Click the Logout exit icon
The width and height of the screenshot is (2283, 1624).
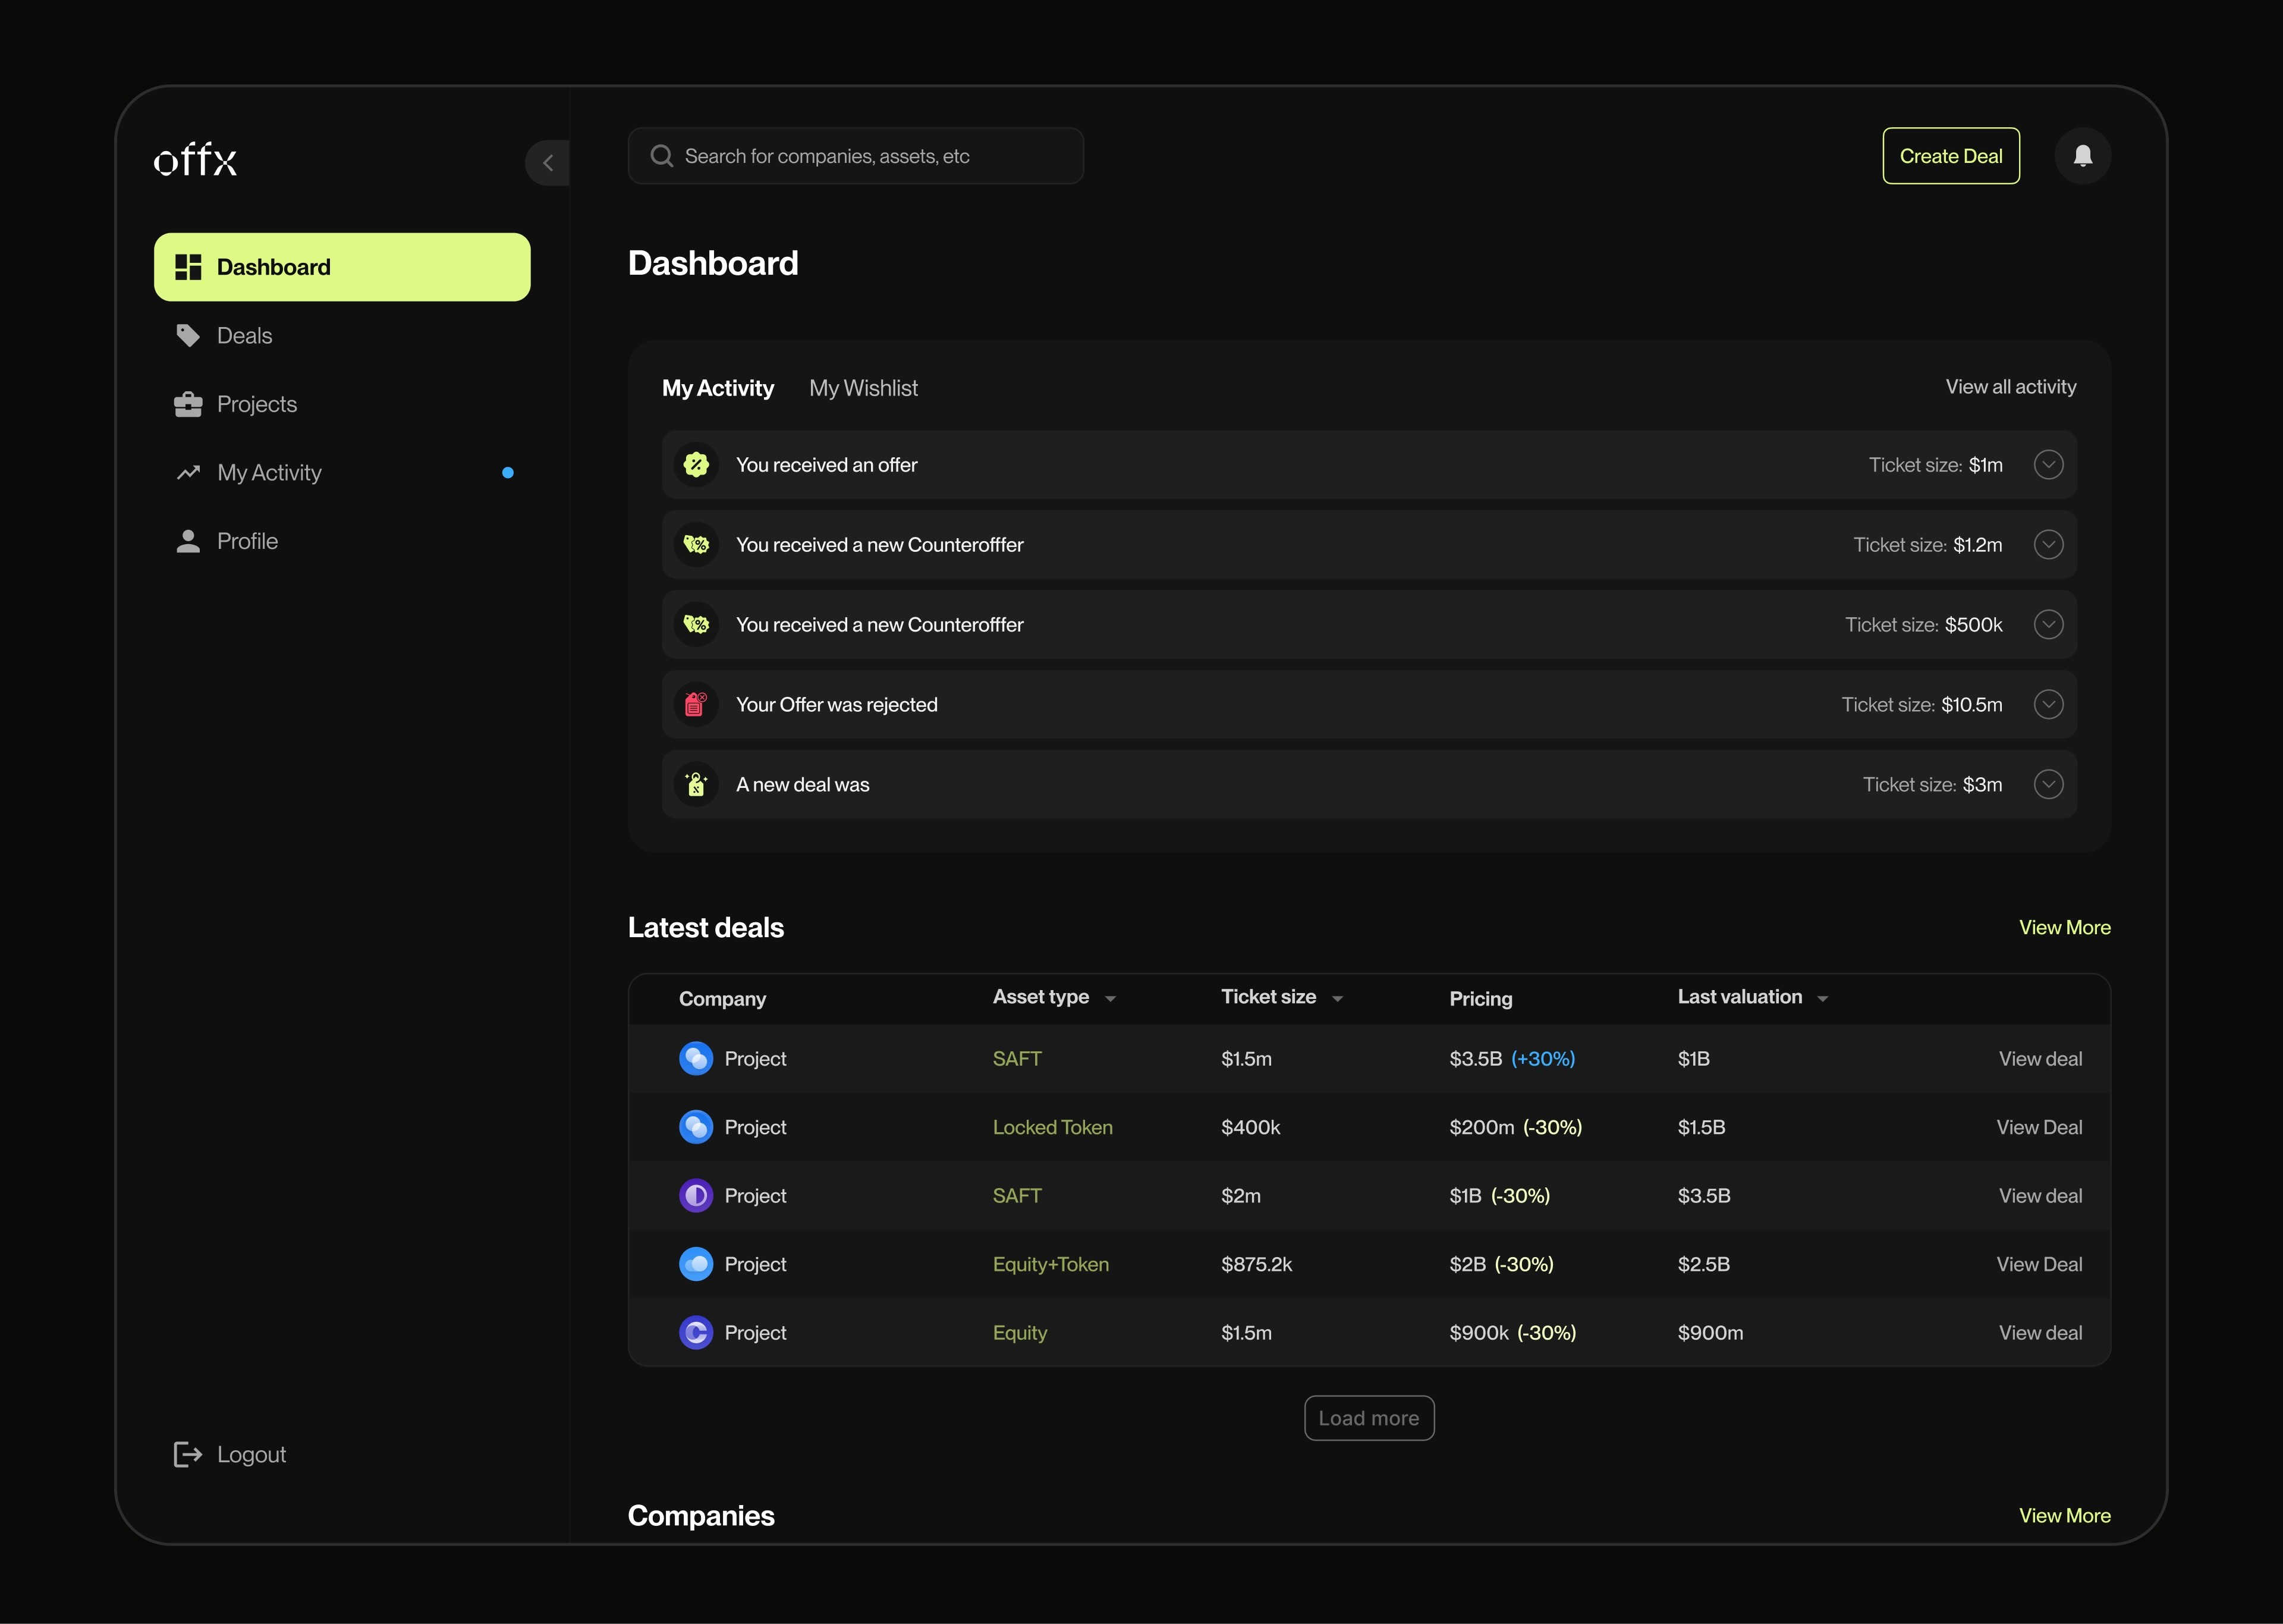[188, 1454]
